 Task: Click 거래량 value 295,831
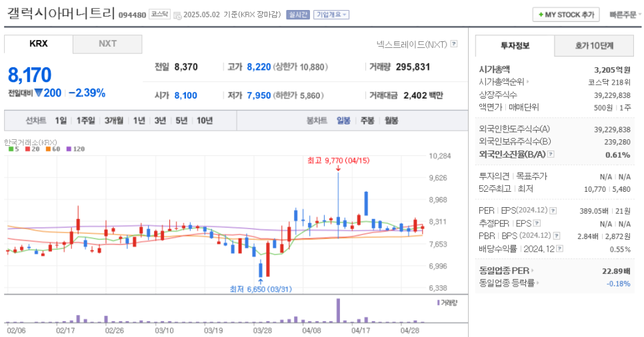(x=413, y=67)
